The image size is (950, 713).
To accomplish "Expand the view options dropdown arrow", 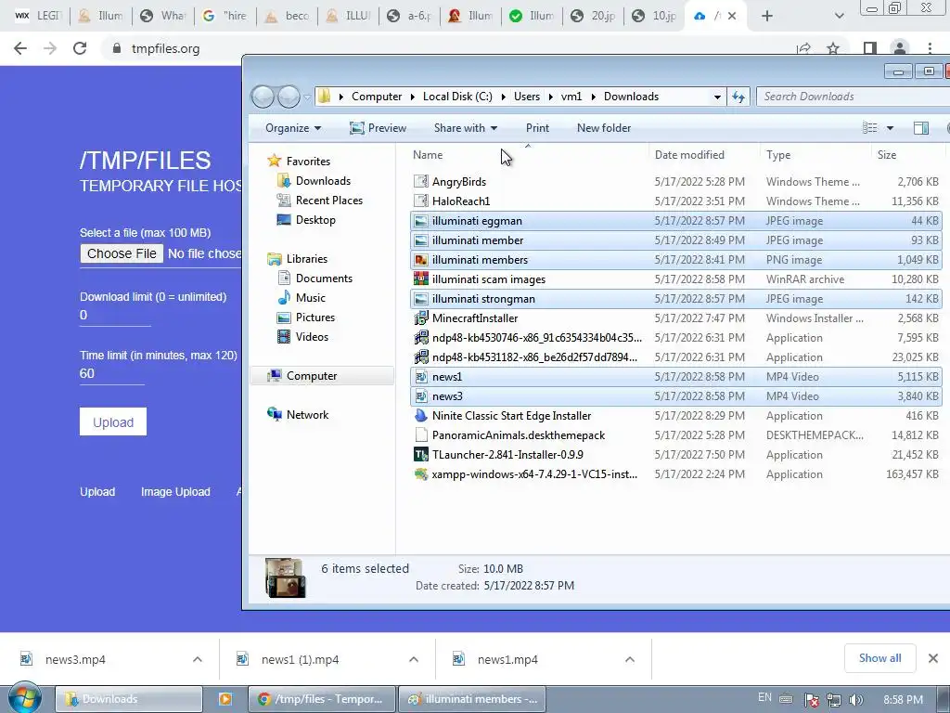I will pyautogui.click(x=890, y=128).
